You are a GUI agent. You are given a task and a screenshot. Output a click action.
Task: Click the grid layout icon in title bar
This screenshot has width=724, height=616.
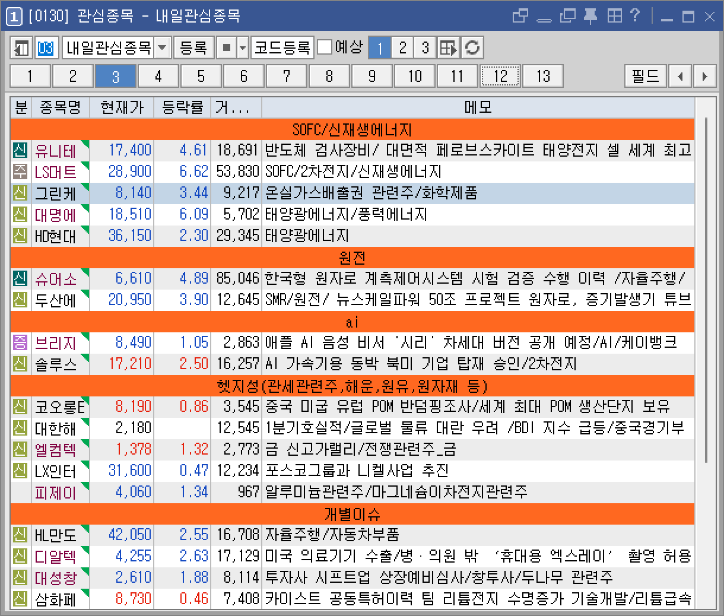tap(615, 16)
